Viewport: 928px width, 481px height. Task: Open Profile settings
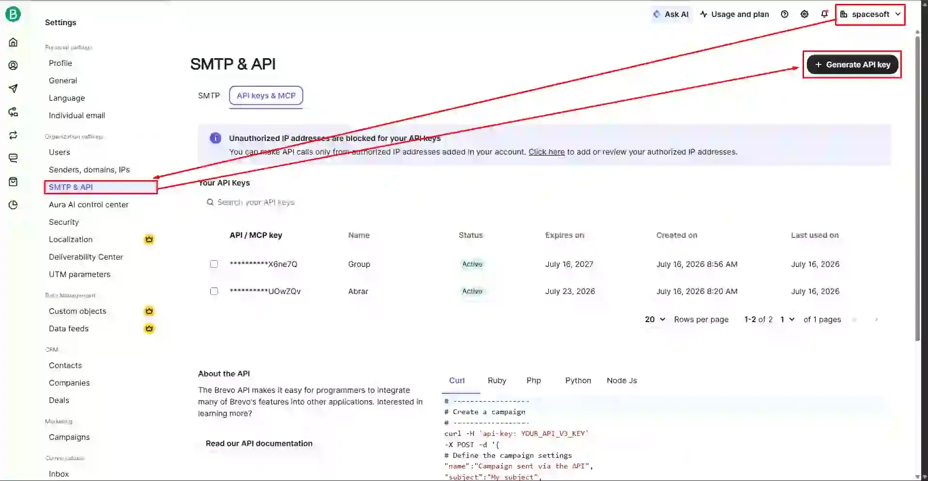(61, 63)
